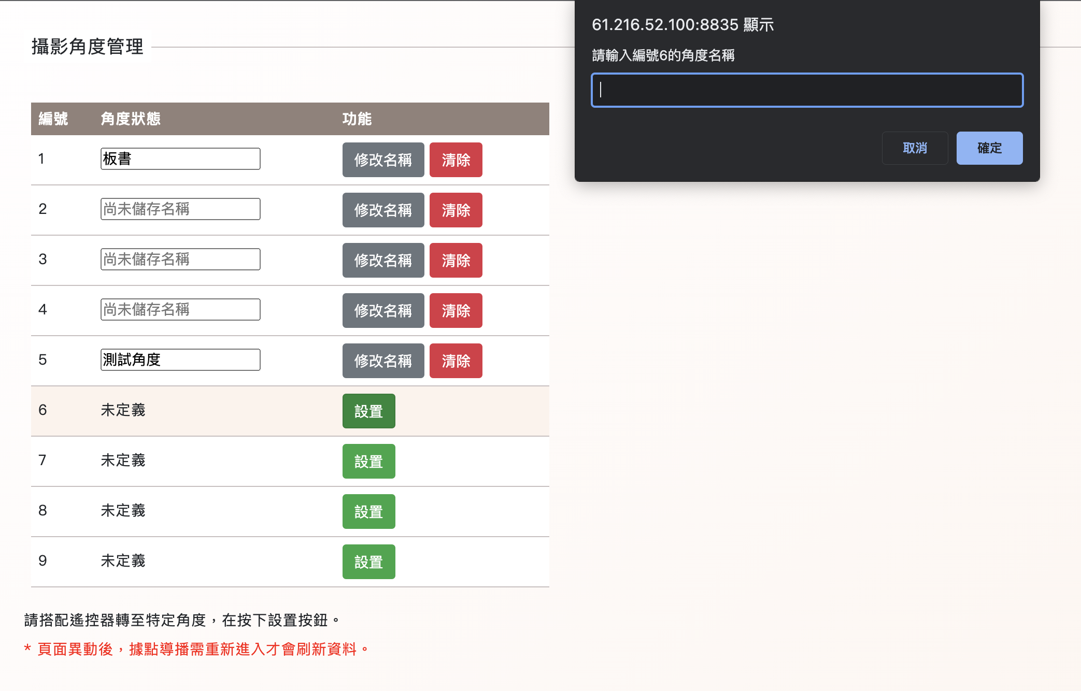Screen dimensions: 1081x691
Task: Click 修改名稱 for row 5 測試角度
Action: pyautogui.click(x=383, y=361)
